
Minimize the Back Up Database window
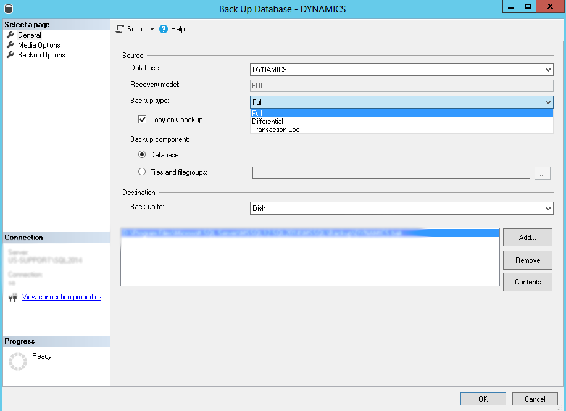click(x=511, y=7)
